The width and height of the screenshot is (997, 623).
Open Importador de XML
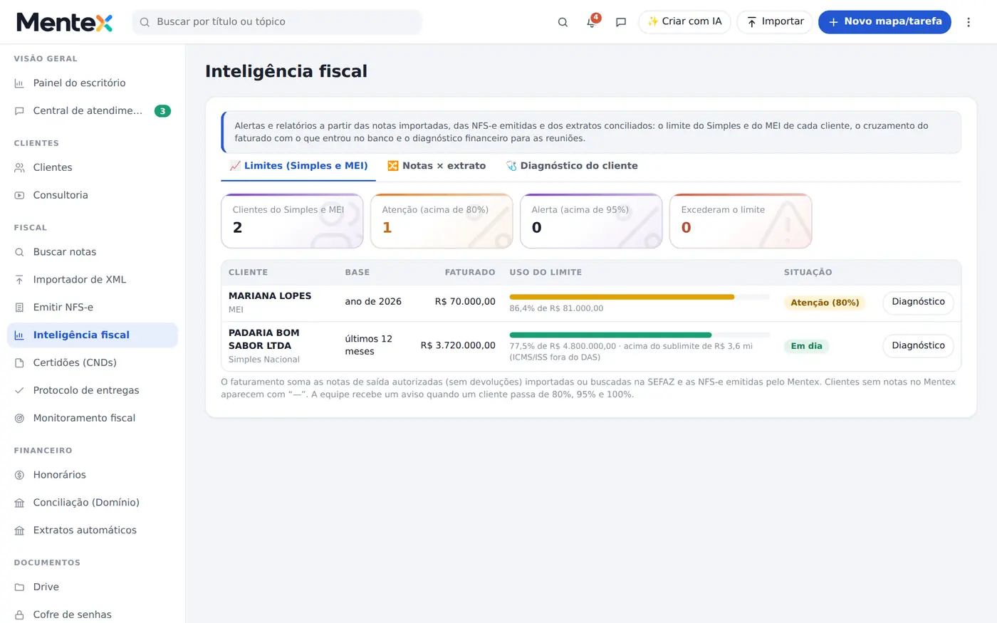pyautogui.click(x=93, y=280)
